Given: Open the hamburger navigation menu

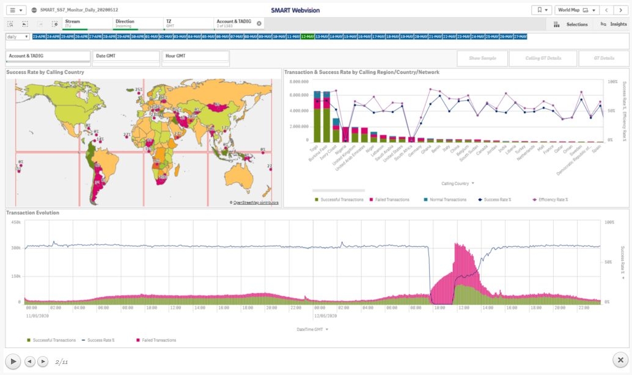Looking at the screenshot, I should coord(17,10).
